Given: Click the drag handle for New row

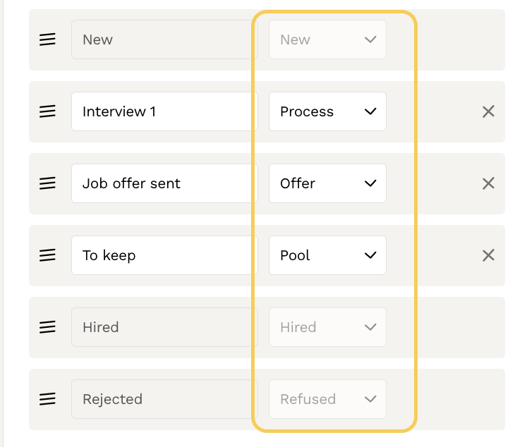Looking at the screenshot, I should (47, 39).
